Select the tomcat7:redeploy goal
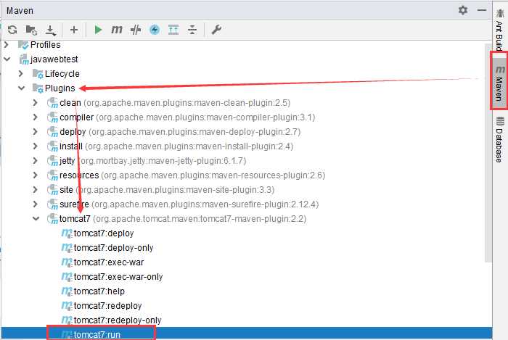508x340 pixels. tap(108, 306)
